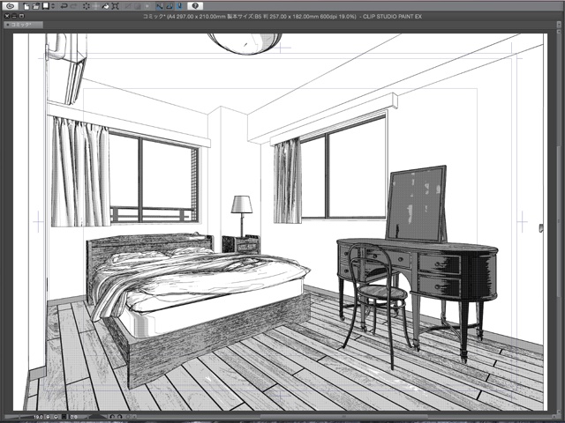Screen dimensions: 565x423
Task: Click the Invert selected area icon
Action: pos(138,6)
